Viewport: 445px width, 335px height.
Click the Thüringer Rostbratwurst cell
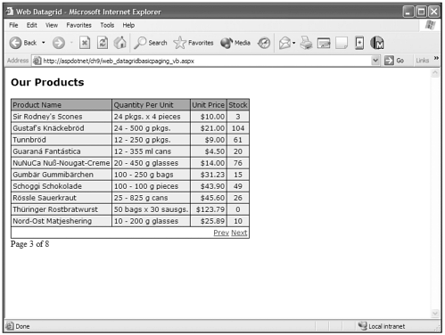pyautogui.click(x=62, y=209)
